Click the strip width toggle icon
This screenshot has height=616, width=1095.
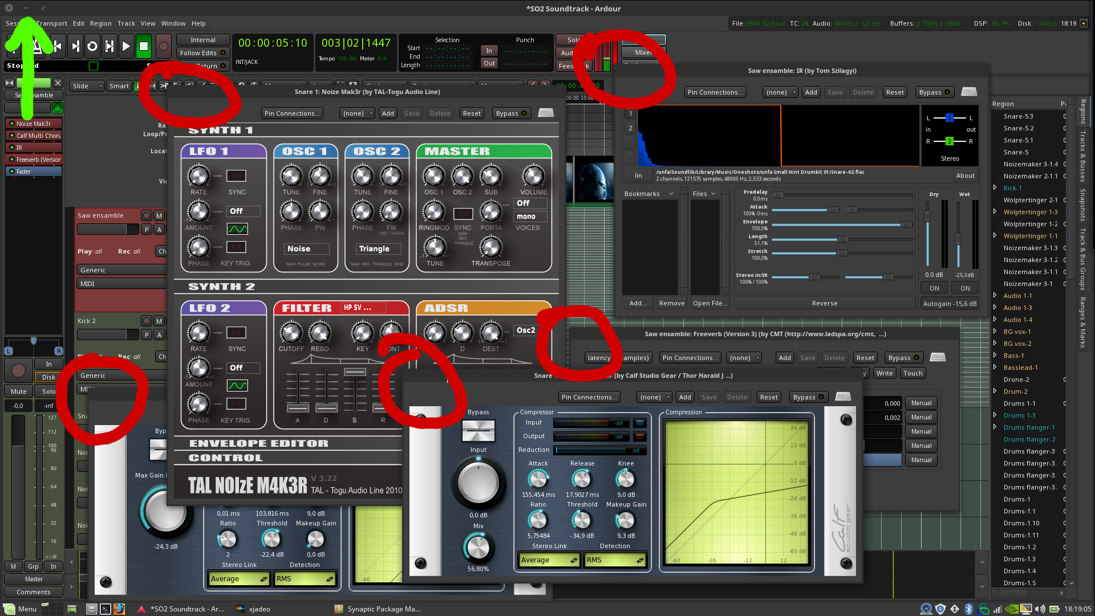click(10, 83)
